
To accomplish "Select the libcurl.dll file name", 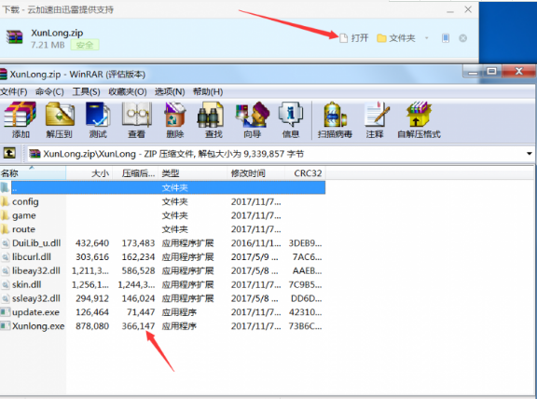I will point(32,257).
